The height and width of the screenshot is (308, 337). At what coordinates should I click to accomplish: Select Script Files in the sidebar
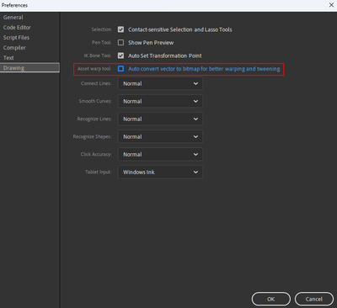(x=16, y=38)
